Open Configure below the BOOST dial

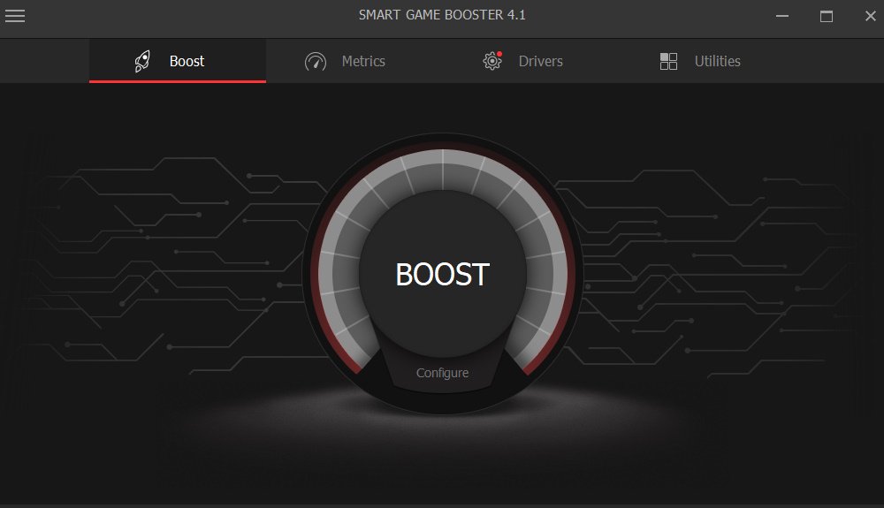coord(442,373)
